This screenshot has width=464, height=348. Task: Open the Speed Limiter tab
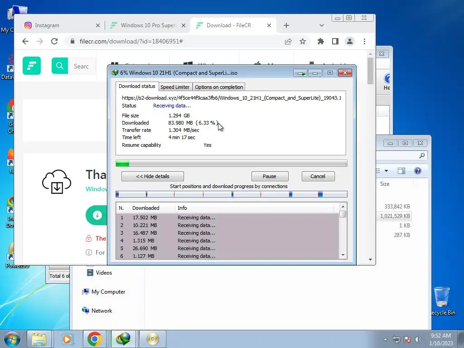pos(175,87)
